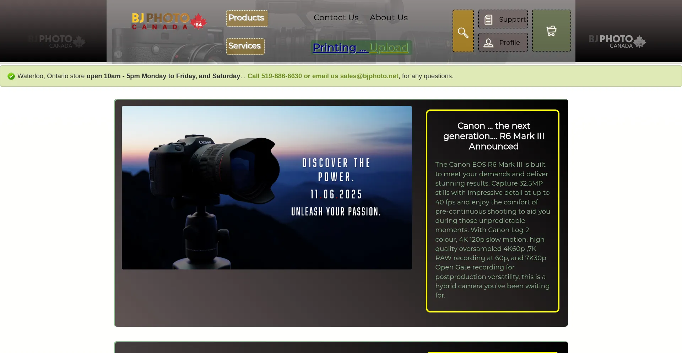
Task: Click the red maple leaf '84 badge
Action: click(198, 22)
